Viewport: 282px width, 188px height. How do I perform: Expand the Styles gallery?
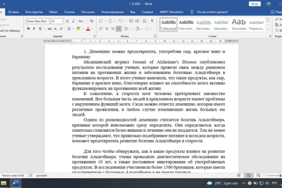[268, 29]
